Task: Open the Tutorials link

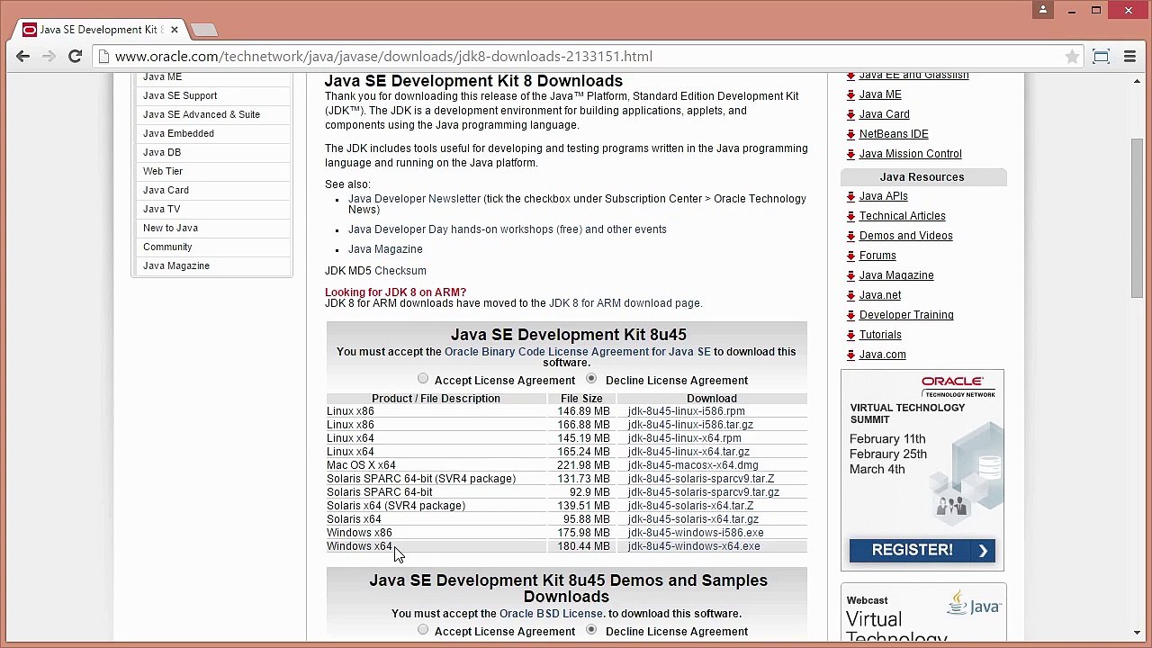Action: 880,335
